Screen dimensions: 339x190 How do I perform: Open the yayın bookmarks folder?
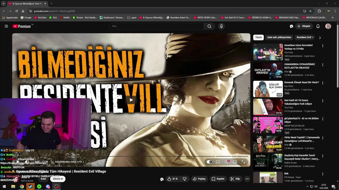click(x=132, y=17)
